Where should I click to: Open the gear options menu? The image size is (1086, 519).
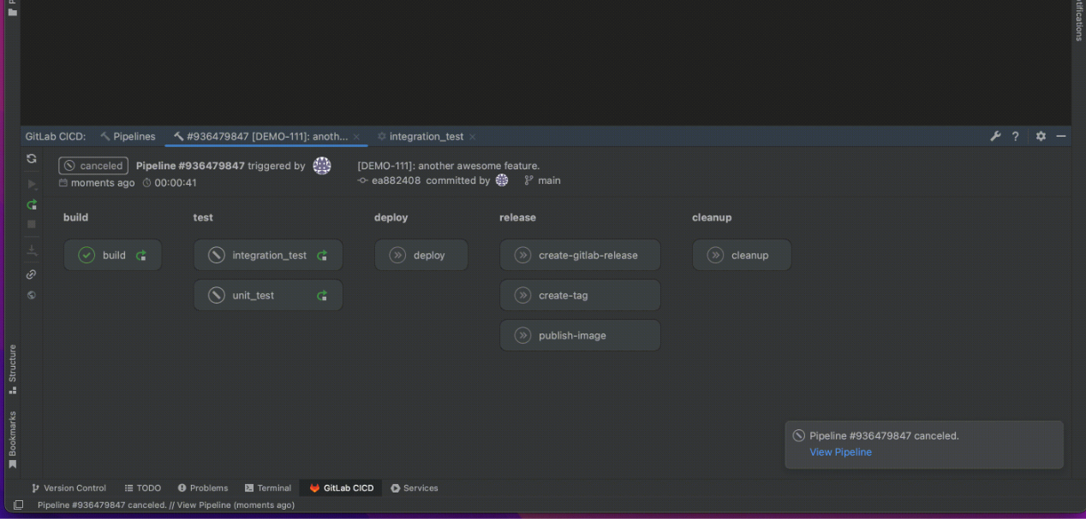click(1041, 137)
